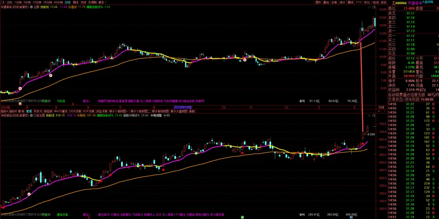Click the diamond icon in lower chart corner
The width and height of the screenshot is (439, 219).
(369, 115)
